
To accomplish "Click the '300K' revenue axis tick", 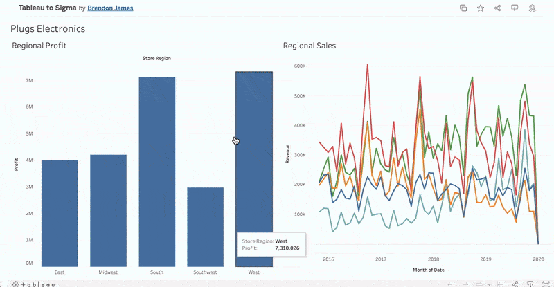I will pos(300,155).
